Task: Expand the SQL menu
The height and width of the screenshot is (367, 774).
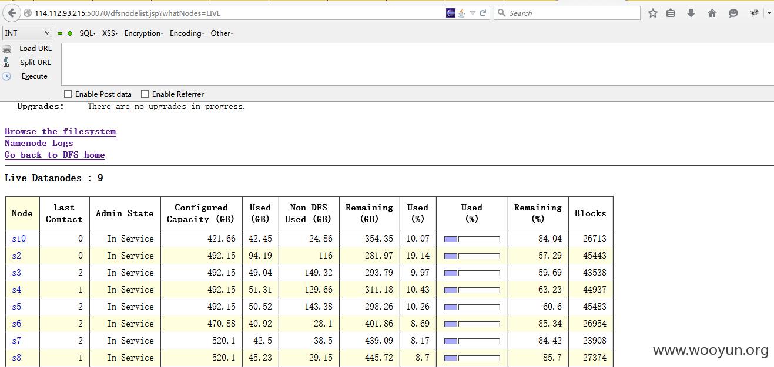Action: point(88,33)
